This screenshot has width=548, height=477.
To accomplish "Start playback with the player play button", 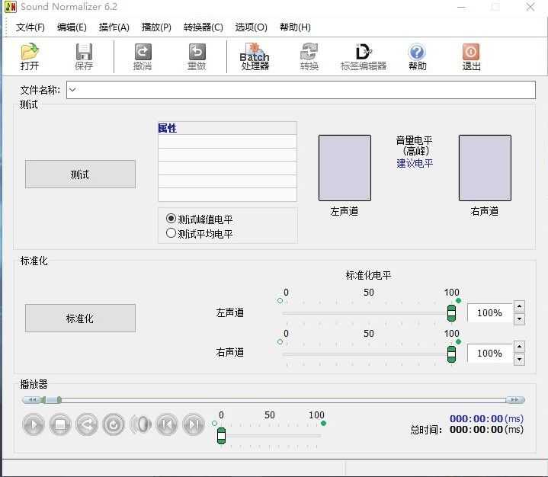I will pyautogui.click(x=34, y=424).
